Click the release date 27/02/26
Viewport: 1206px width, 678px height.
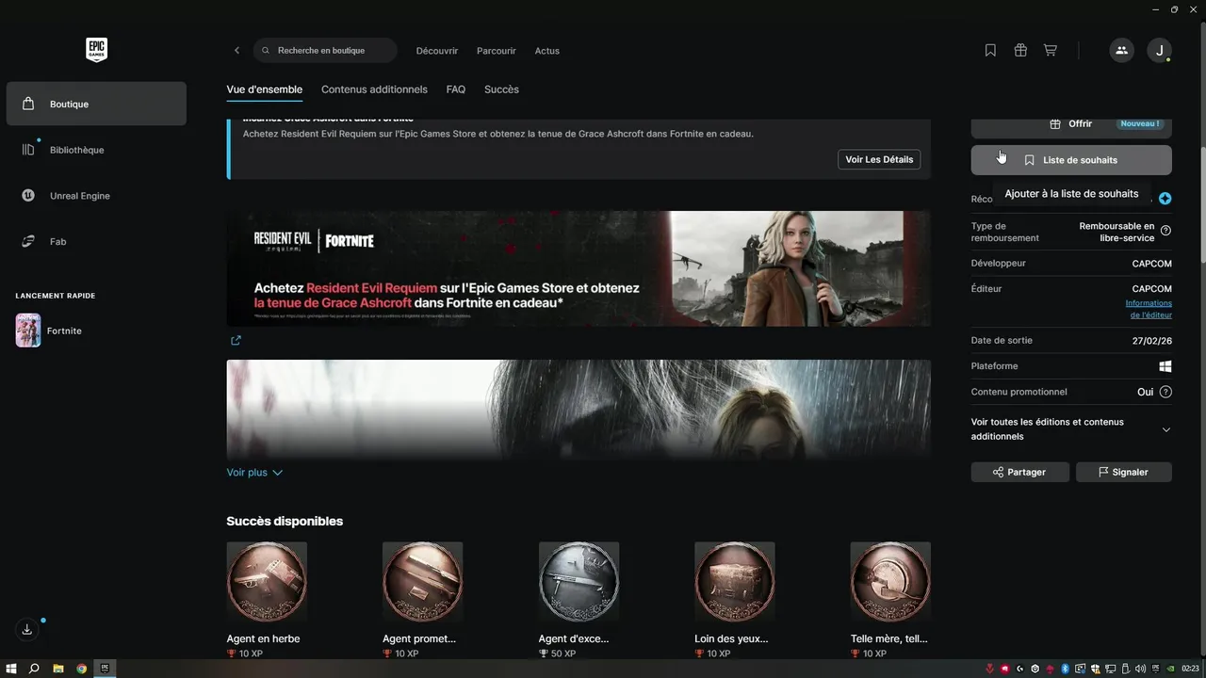point(1152,341)
